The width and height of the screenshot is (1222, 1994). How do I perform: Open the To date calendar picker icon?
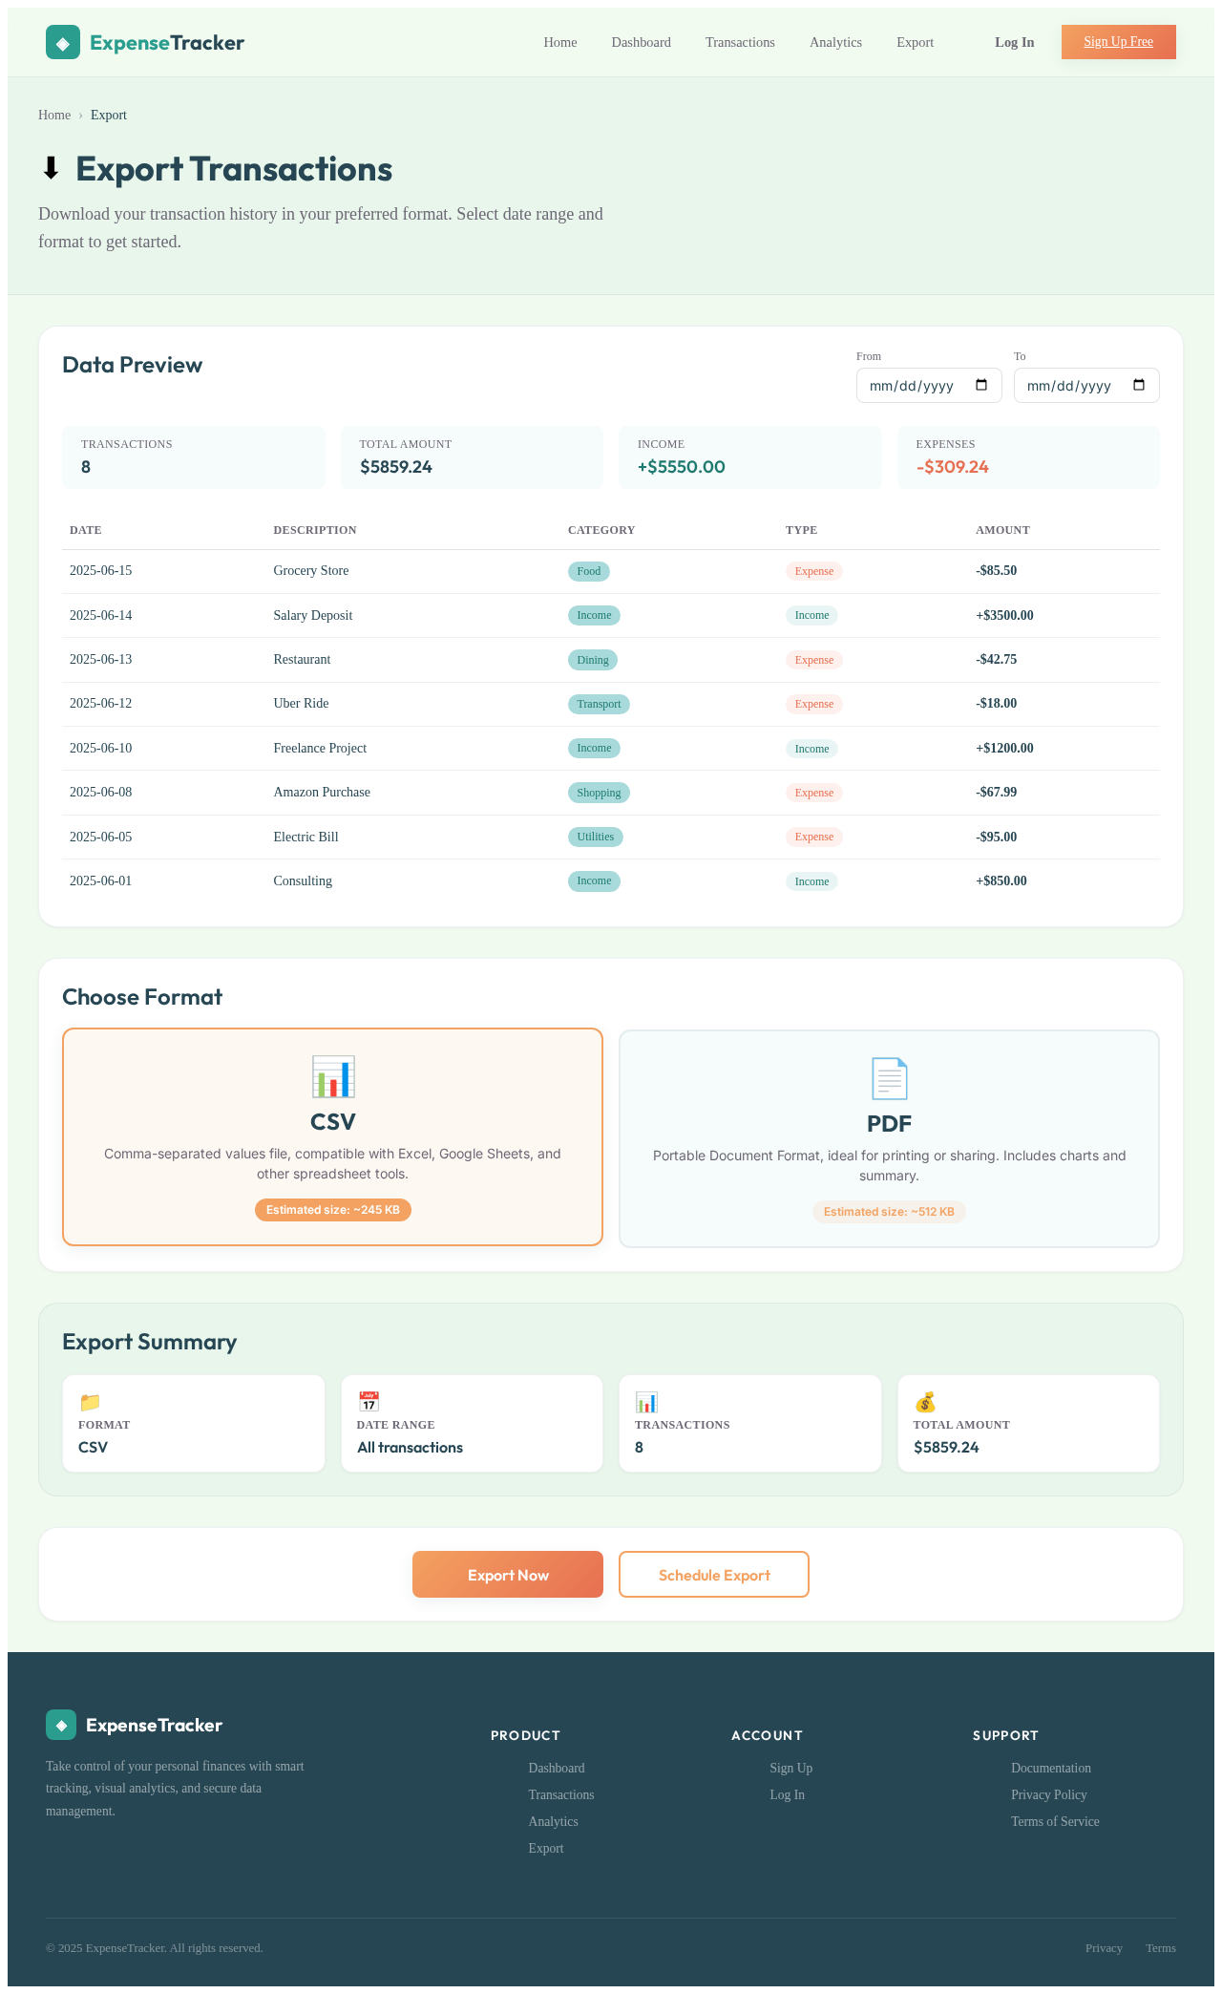(x=1139, y=385)
